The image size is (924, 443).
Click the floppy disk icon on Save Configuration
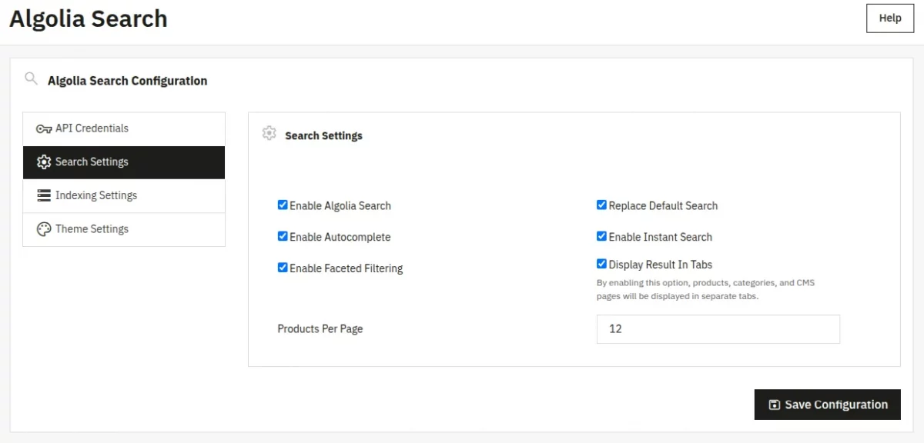(x=775, y=405)
